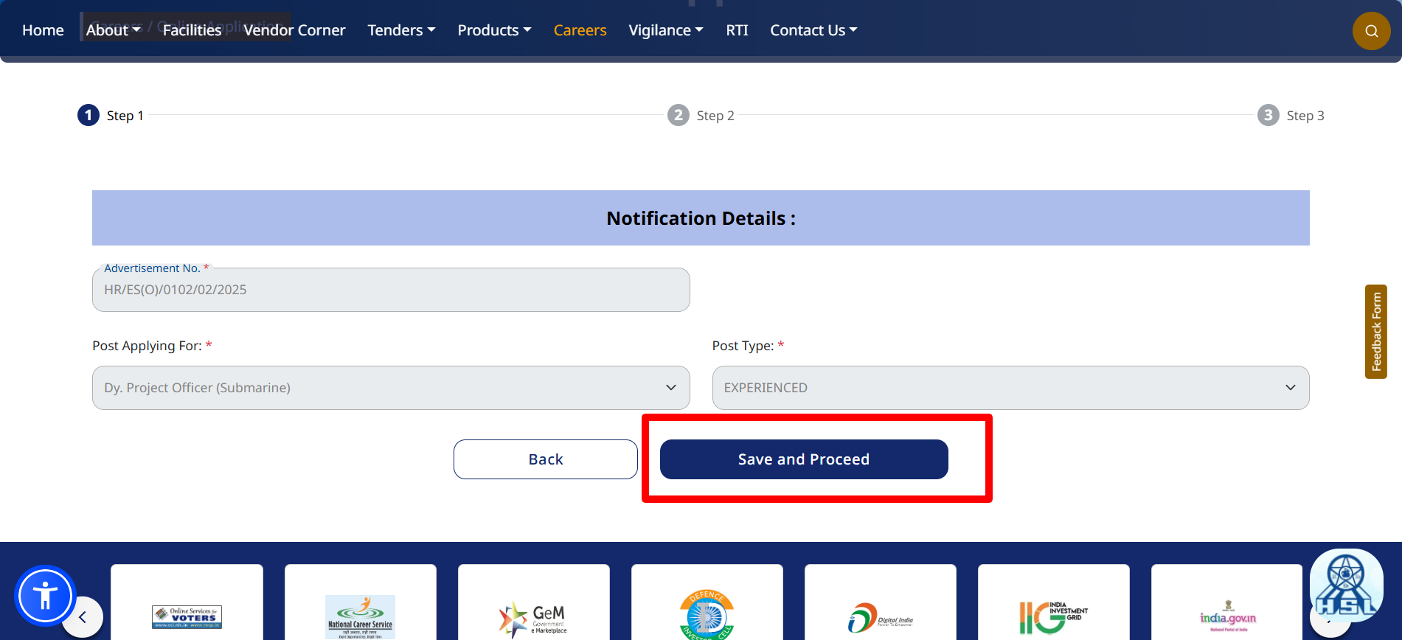Open India Investment Grid logo
Image resolution: width=1402 pixels, height=640 pixels.
click(x=1053, y=616)
